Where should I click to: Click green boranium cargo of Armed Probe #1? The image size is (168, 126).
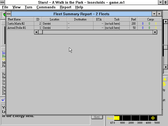(149, 28)
